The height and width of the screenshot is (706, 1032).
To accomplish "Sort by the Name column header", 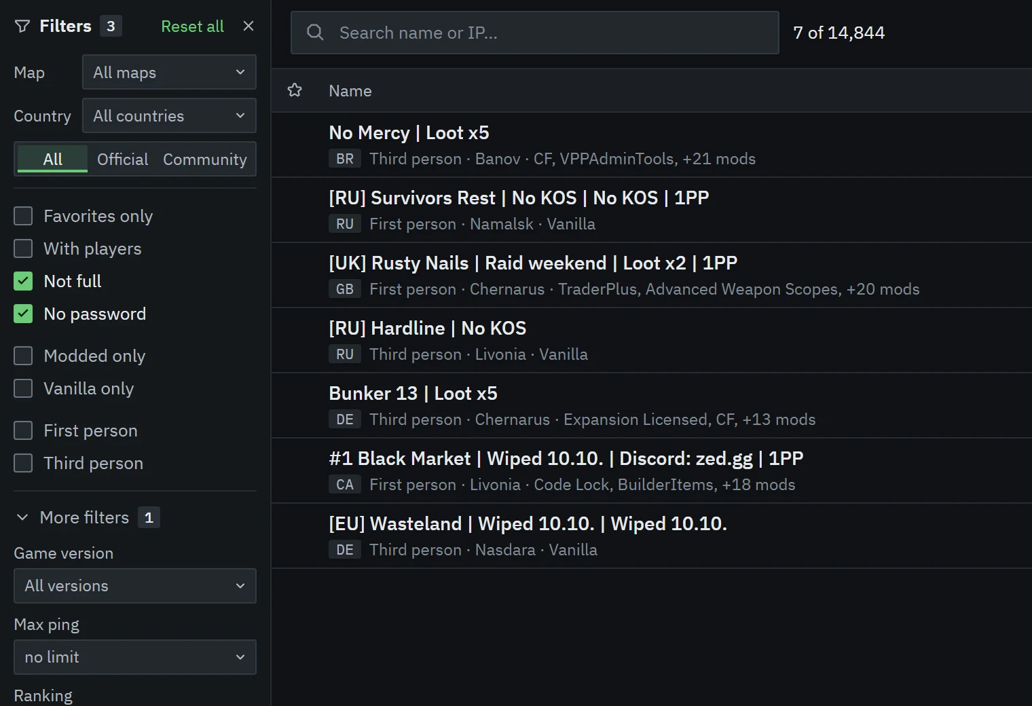I will click(350, 91).
